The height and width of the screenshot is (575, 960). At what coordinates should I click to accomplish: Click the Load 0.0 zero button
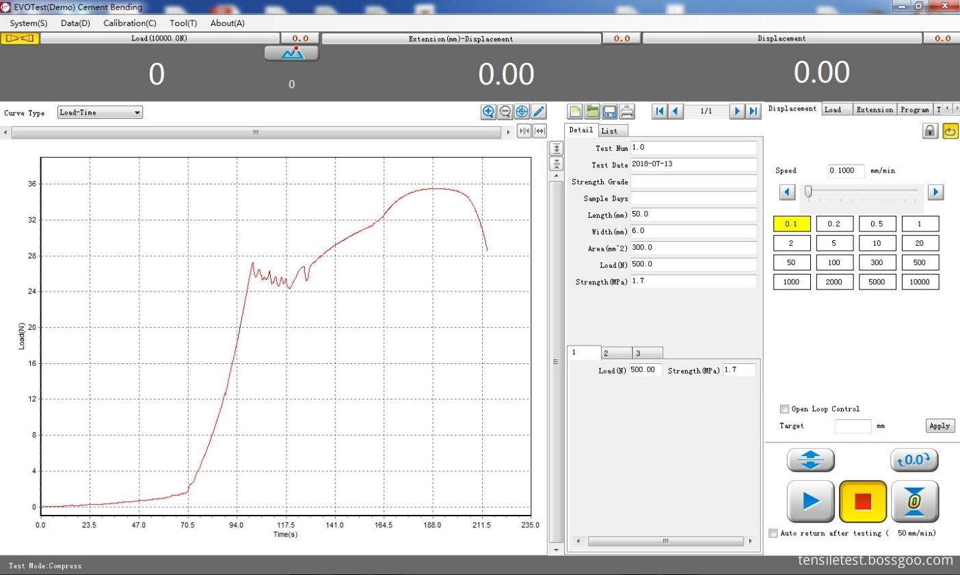click(x=300, y=39)
